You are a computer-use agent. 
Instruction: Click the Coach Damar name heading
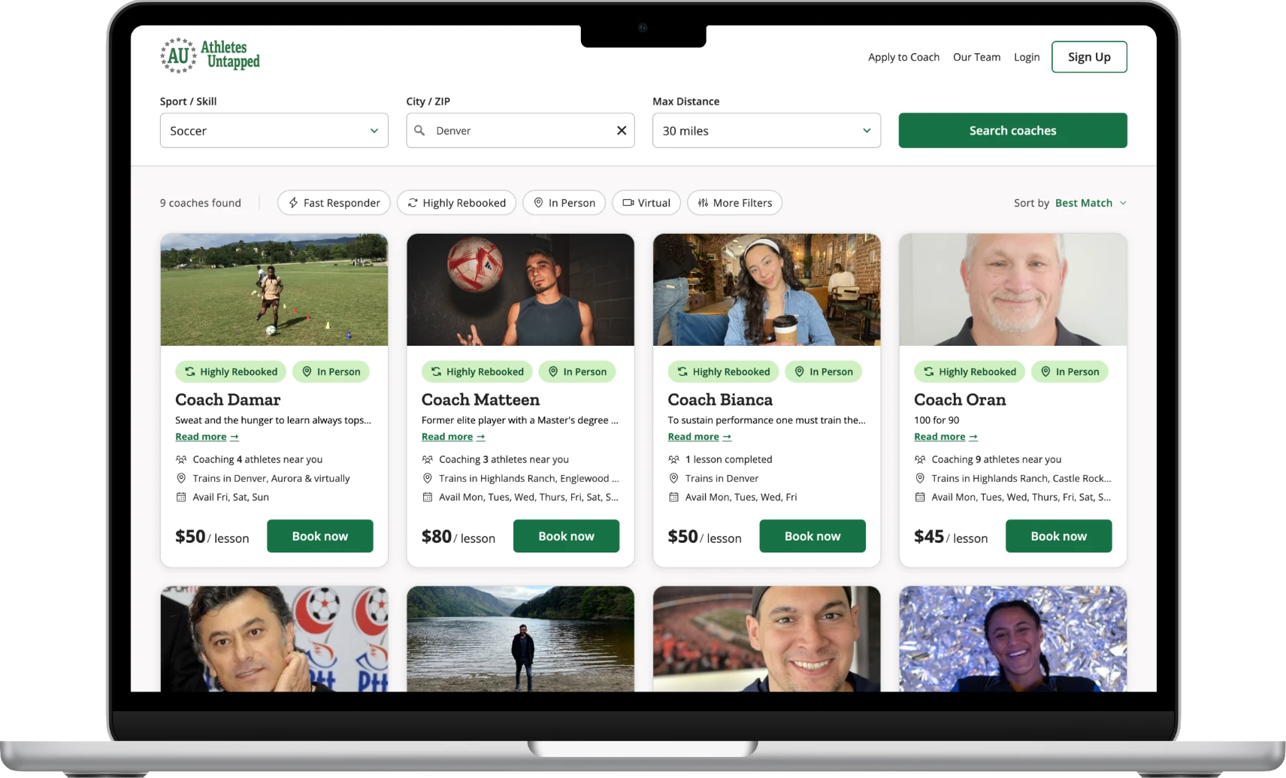(x=228, y=399)
